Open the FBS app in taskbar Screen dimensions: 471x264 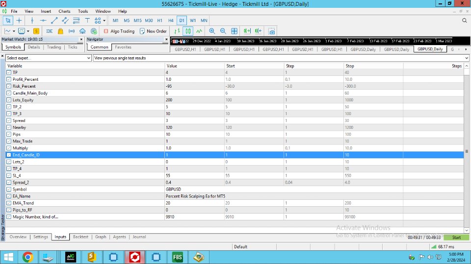tap(177, 257)
